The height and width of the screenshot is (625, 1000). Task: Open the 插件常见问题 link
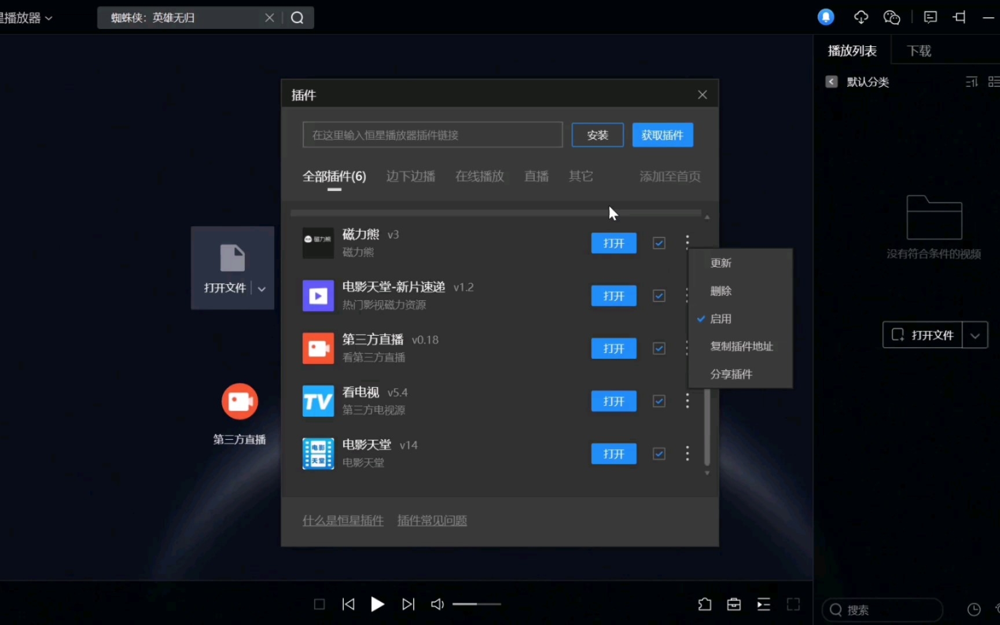pyautogui.click(x=432, y=521)
